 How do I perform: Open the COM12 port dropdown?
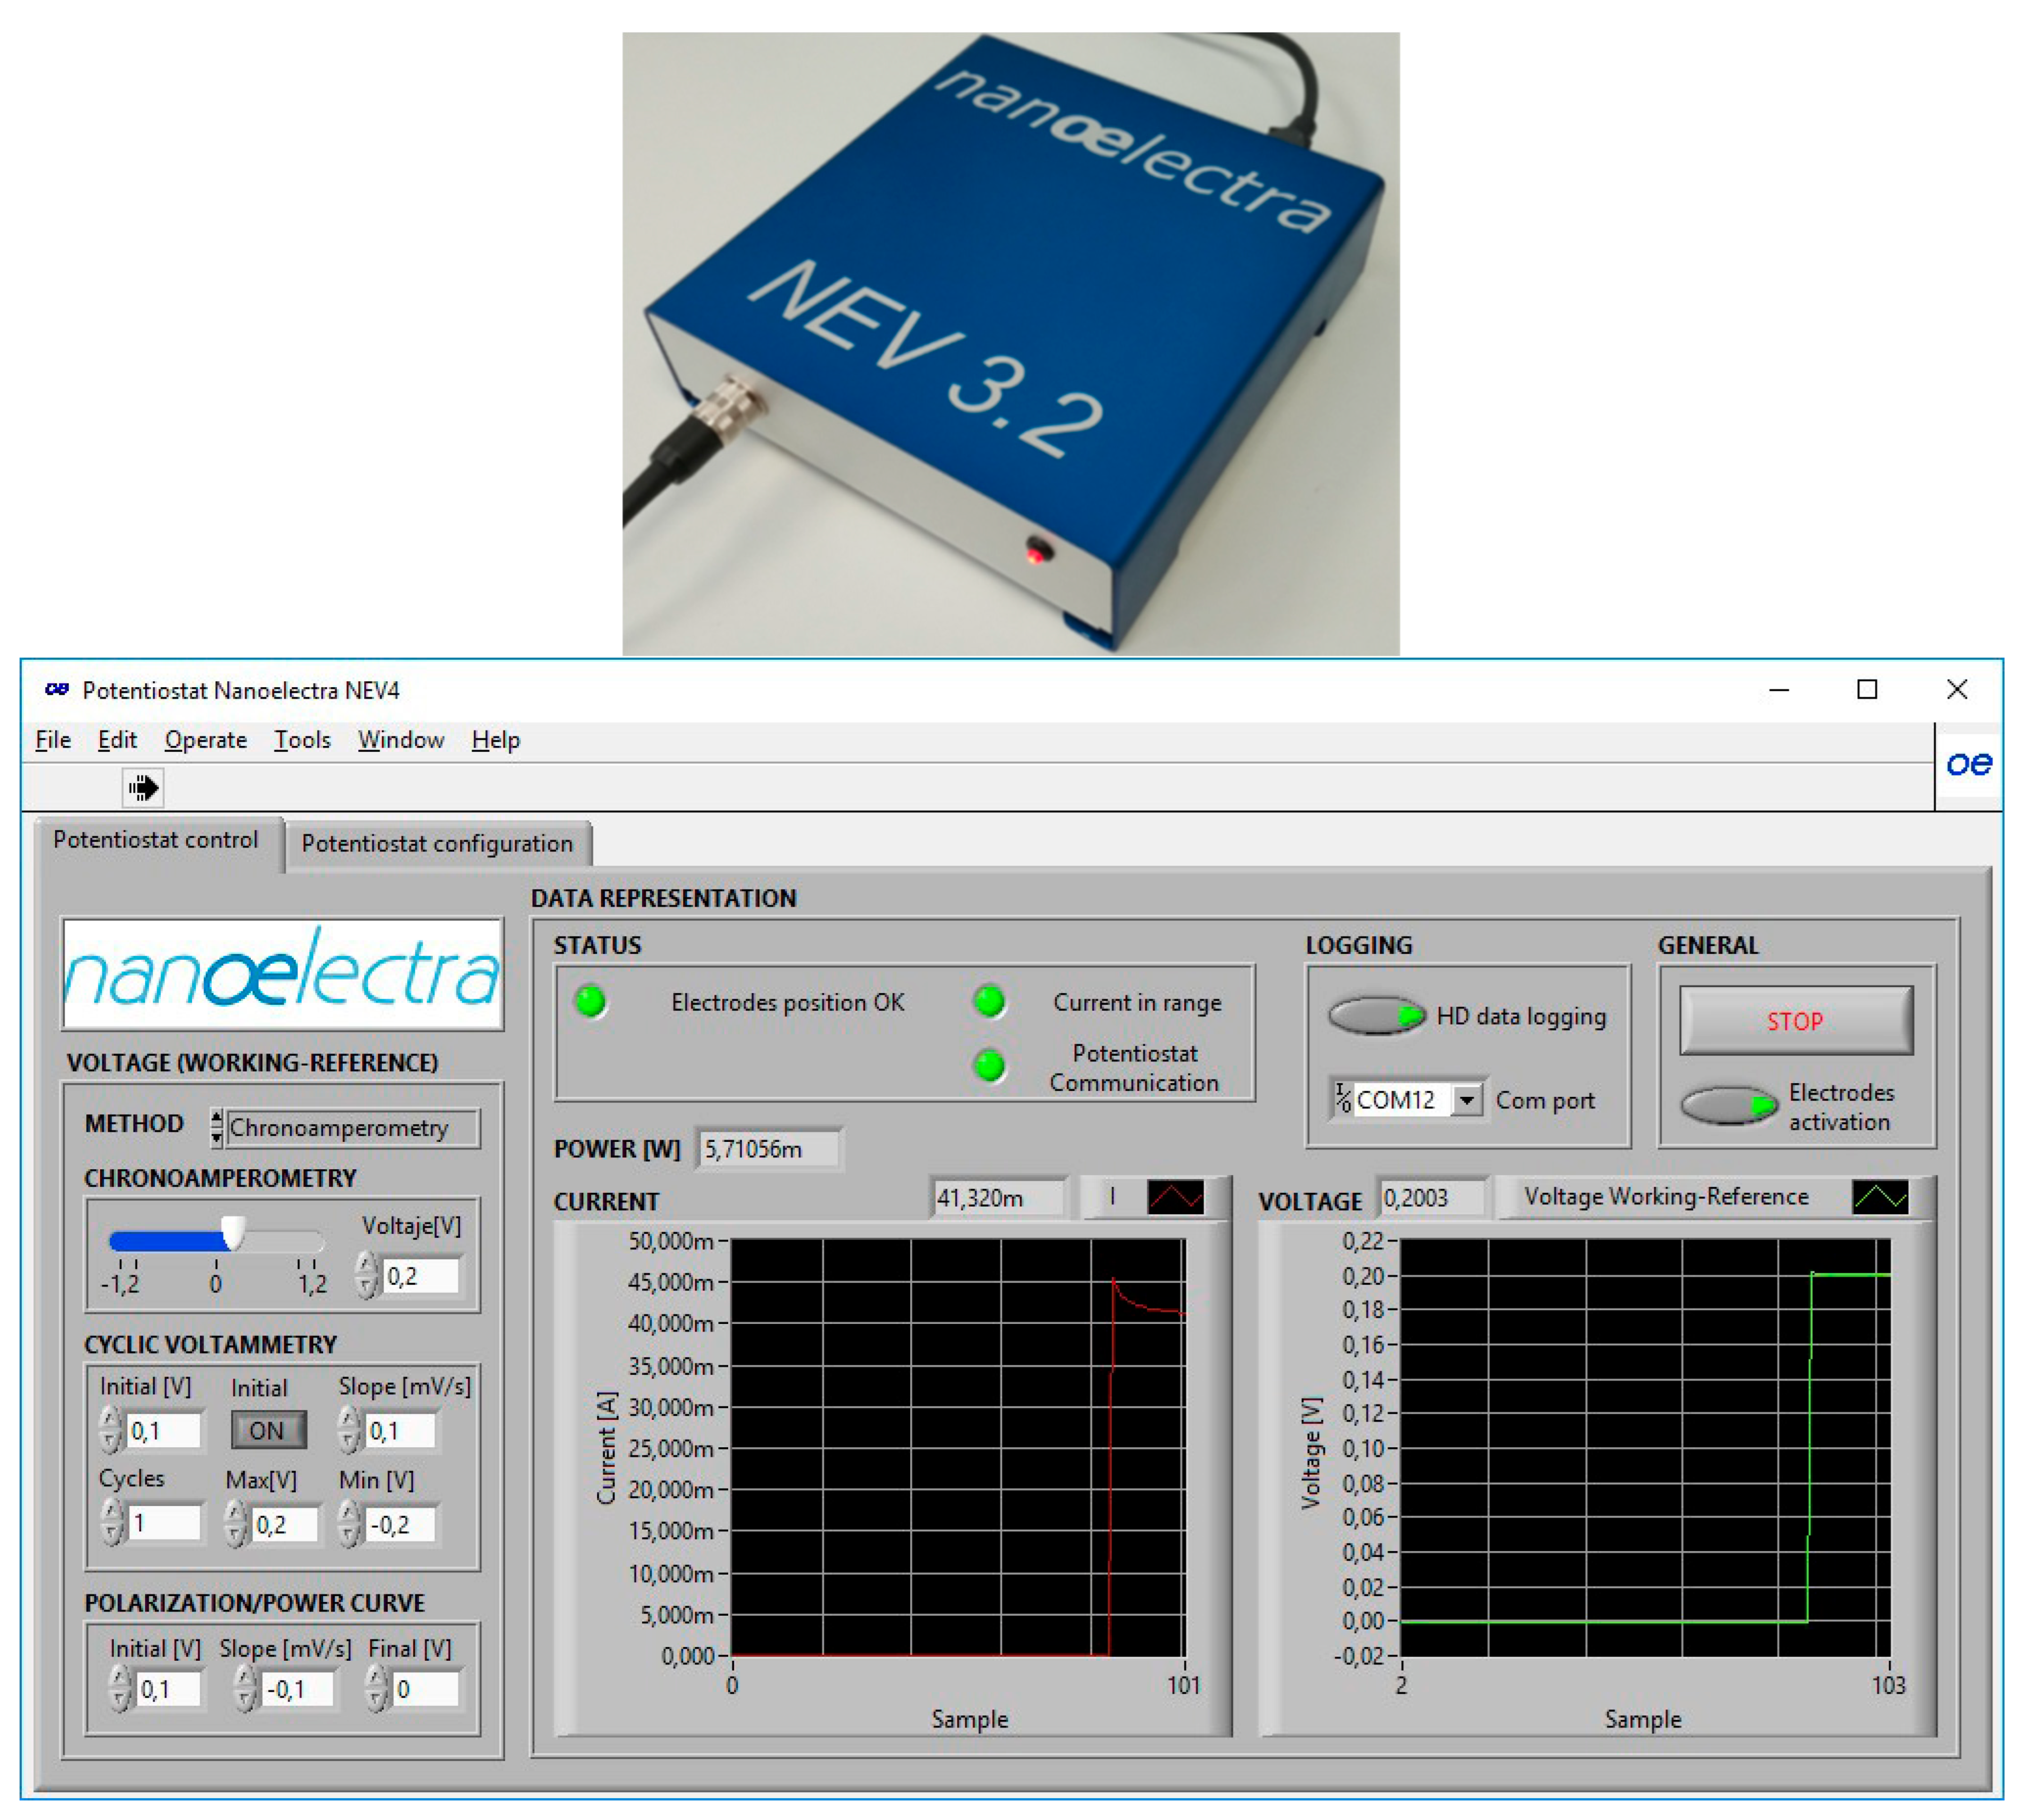click(1466, 1100)
